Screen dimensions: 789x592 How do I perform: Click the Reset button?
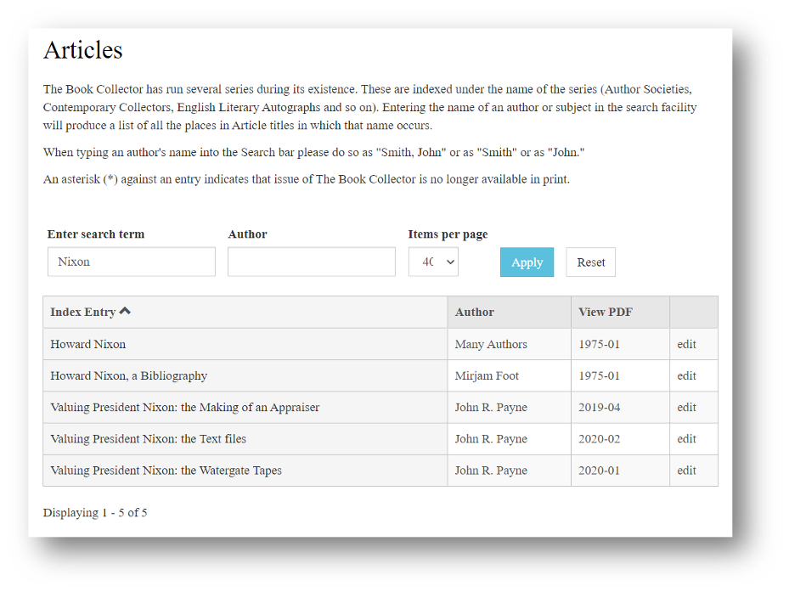point(591,262)
